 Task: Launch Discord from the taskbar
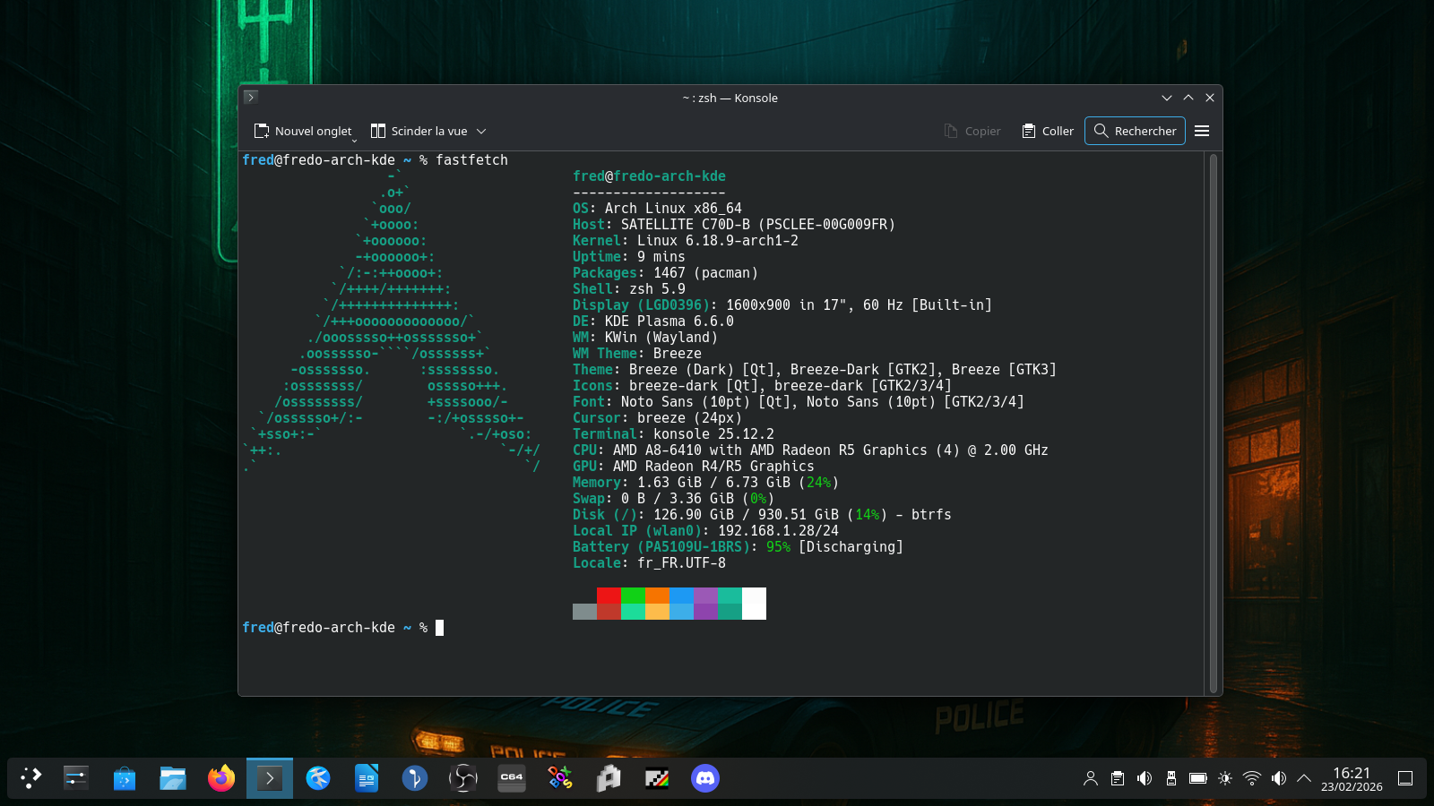click(705, 778)
